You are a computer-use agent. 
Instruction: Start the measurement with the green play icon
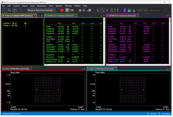click(x=5, y=10)
